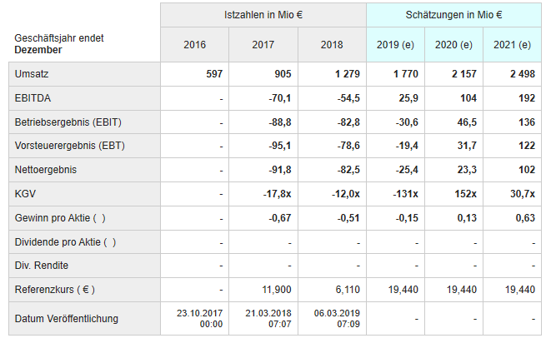
Task: Click the Vorsteuerergebnis (EBT) row label
Action: pos(69,147)
